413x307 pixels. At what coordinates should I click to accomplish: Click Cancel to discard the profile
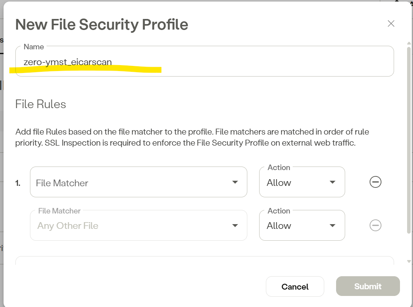pos(295,286)
